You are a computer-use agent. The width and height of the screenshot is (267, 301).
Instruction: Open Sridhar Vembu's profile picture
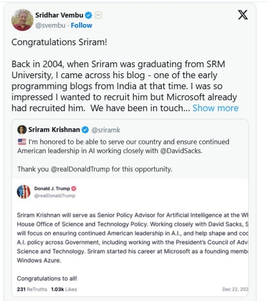coord(22,20)
